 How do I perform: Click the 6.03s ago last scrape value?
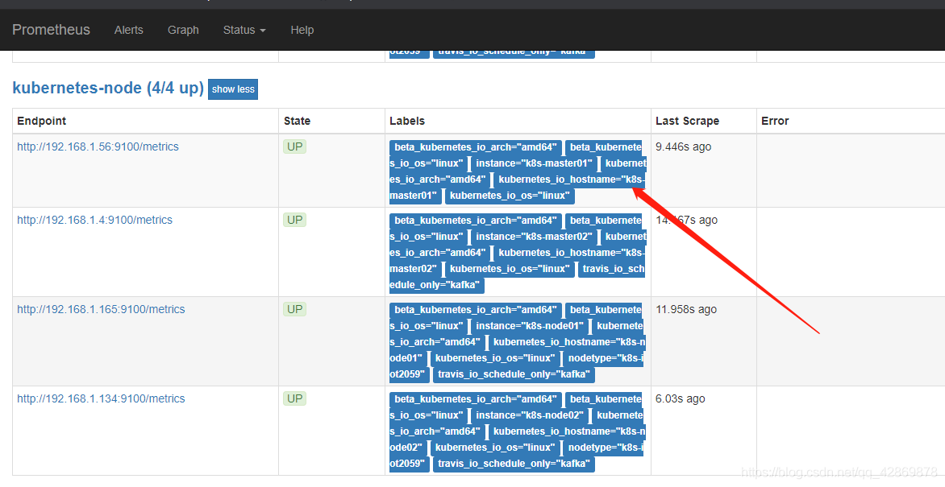(681, 398)
